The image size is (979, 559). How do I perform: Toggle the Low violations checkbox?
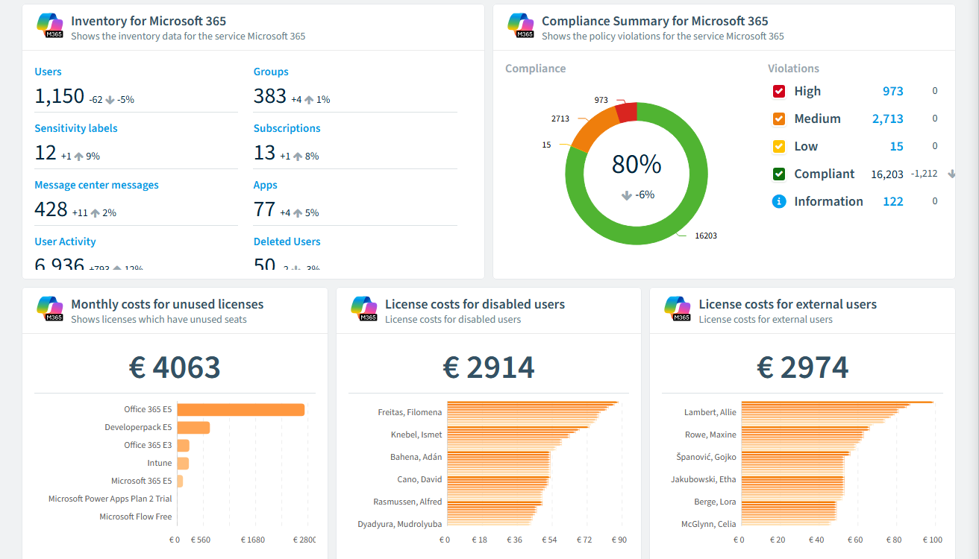pos(779,146)
